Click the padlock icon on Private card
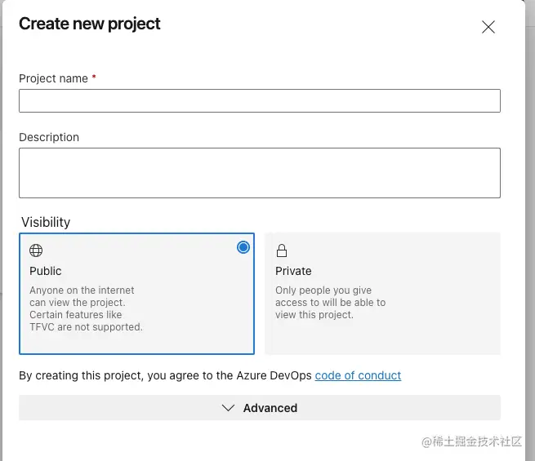The height and width of the screenshot is (461, 535). coord(282,250)
